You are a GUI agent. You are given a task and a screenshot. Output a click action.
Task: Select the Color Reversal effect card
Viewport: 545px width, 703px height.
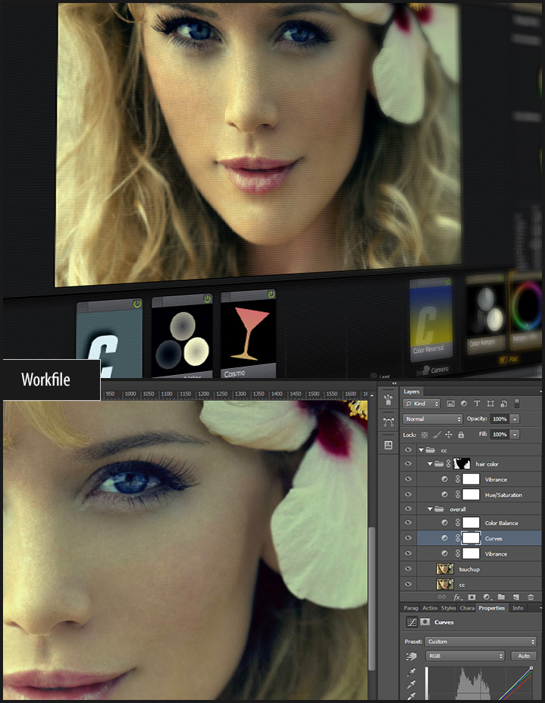431,319
